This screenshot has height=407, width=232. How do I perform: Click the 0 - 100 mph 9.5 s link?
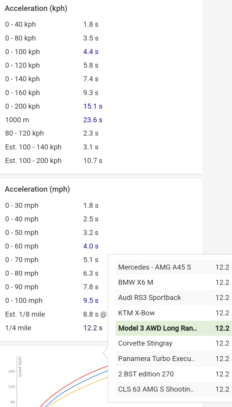pos(91,300)
